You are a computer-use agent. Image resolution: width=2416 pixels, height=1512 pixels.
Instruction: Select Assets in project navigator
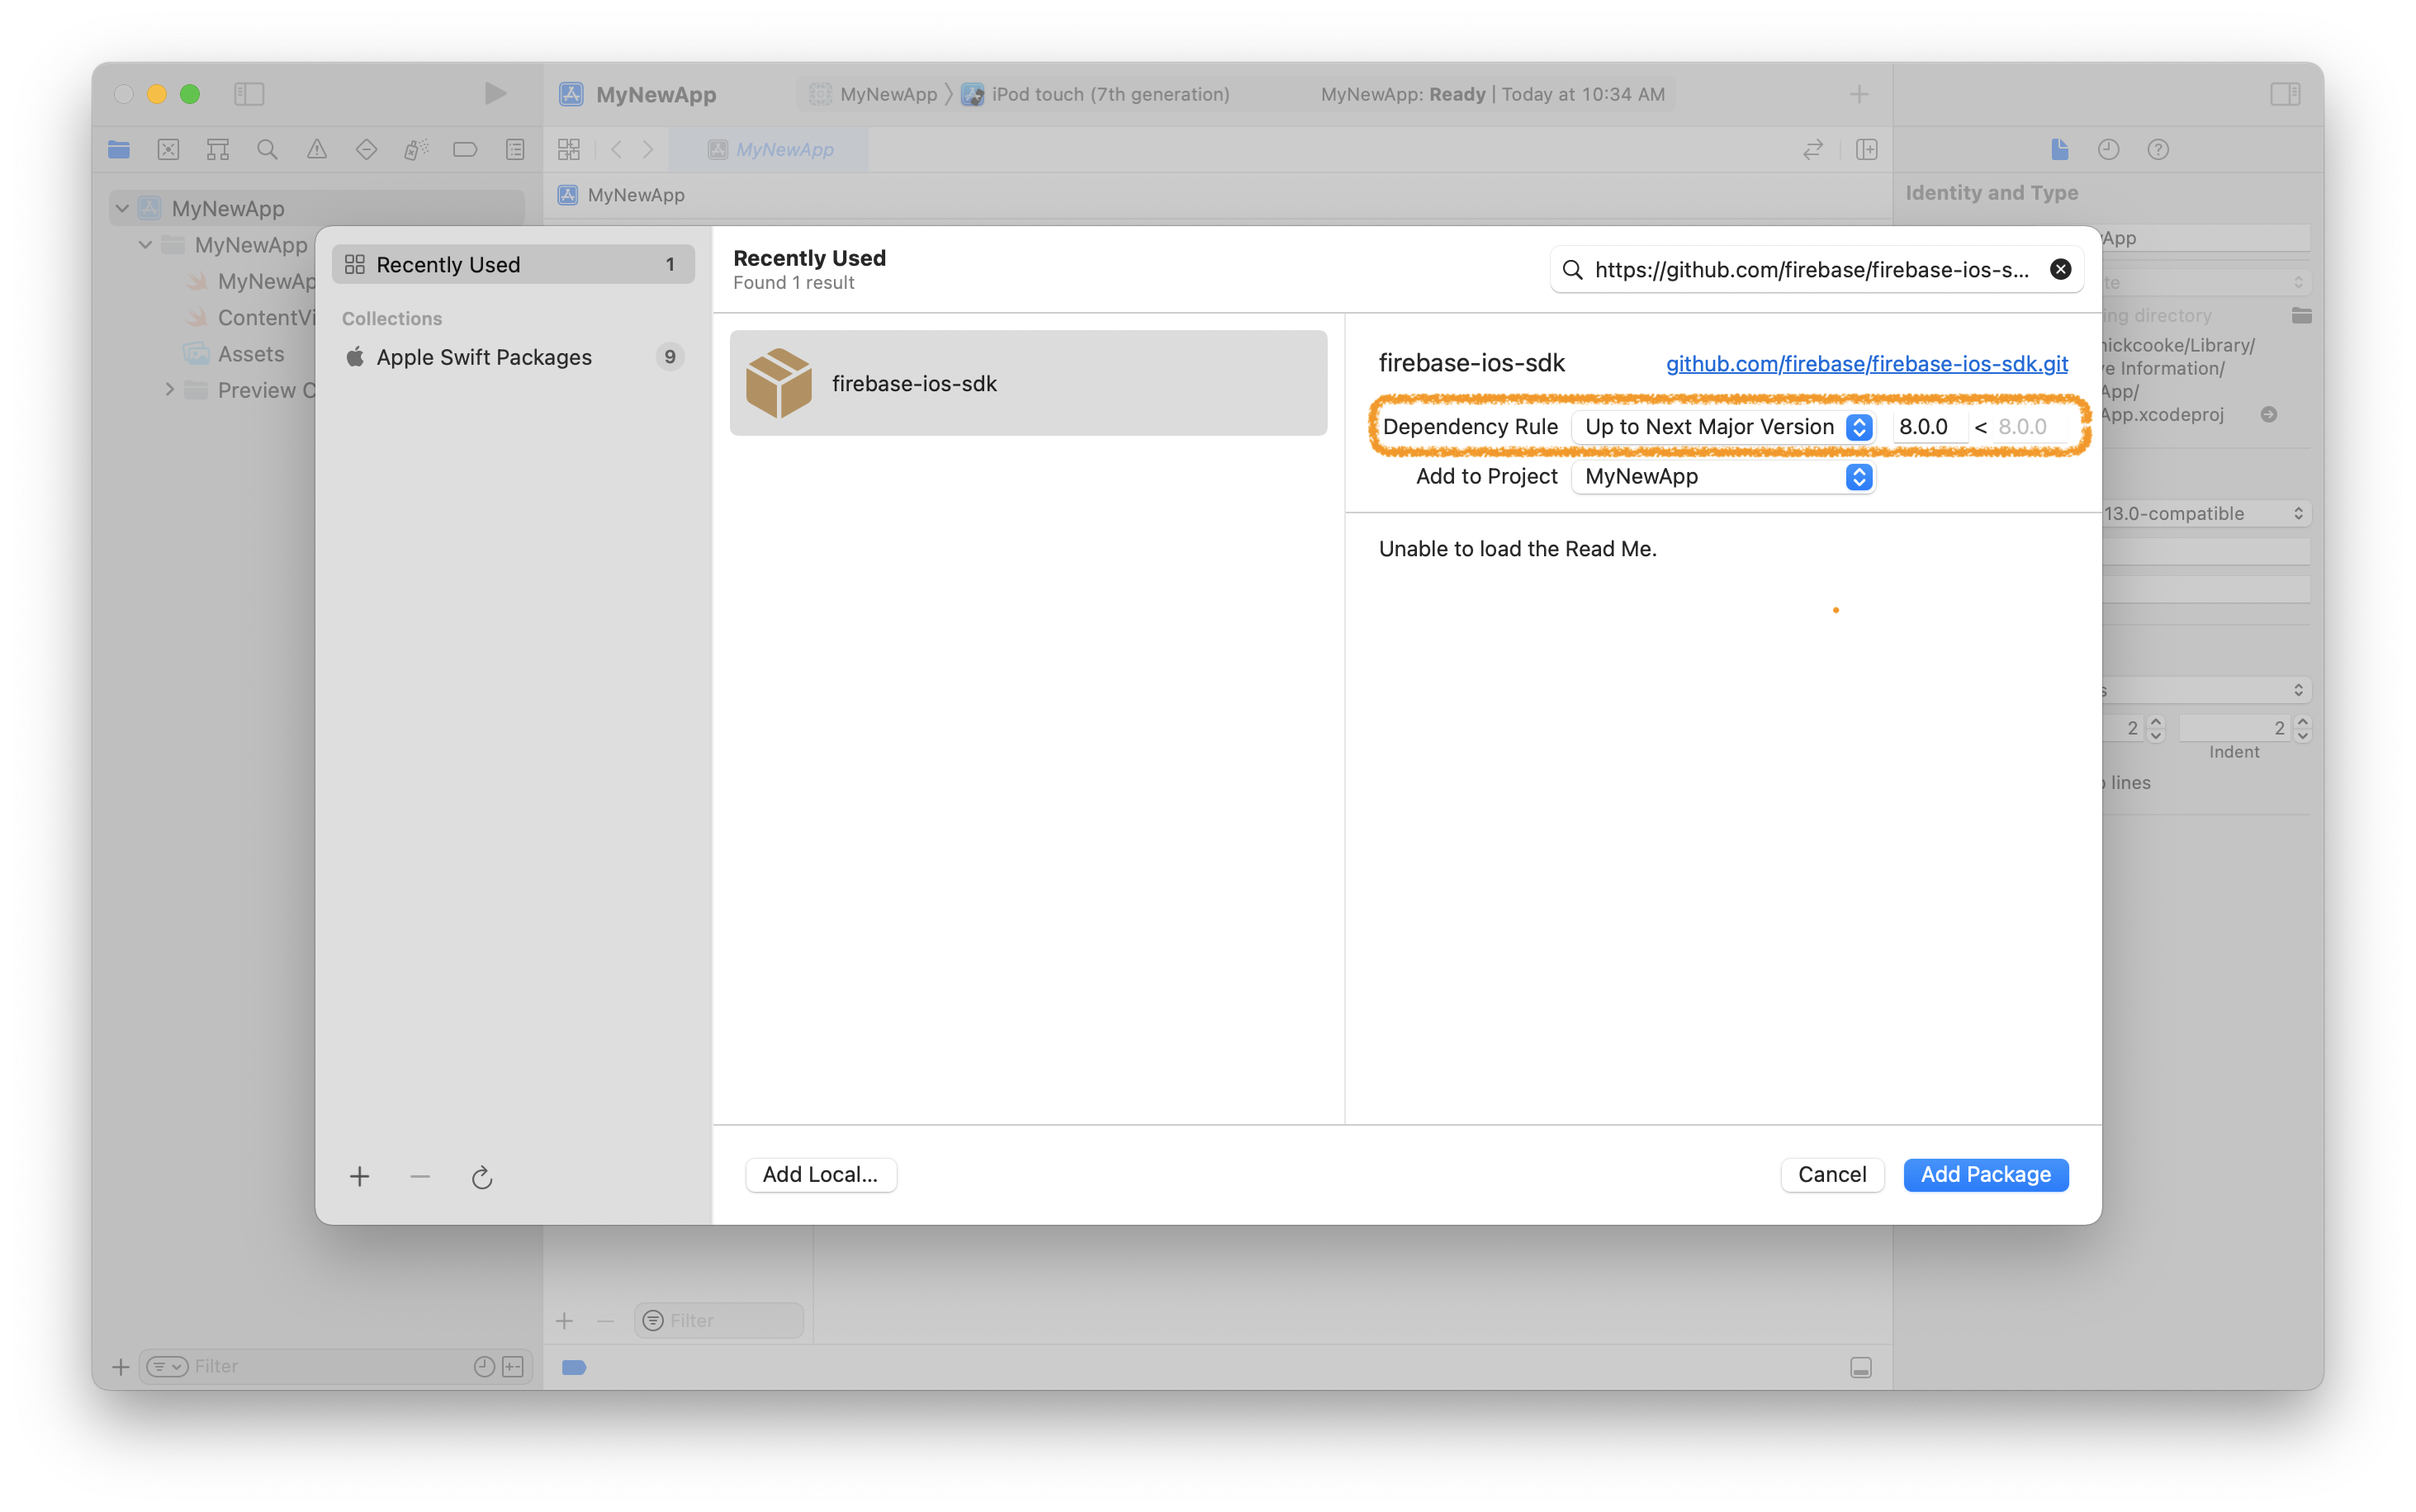click(250, 354)
